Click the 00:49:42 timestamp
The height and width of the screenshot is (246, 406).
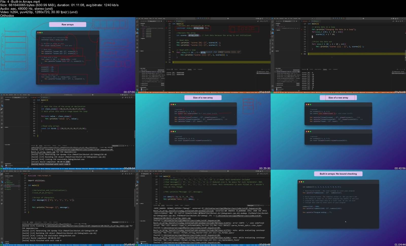(129, 244)
